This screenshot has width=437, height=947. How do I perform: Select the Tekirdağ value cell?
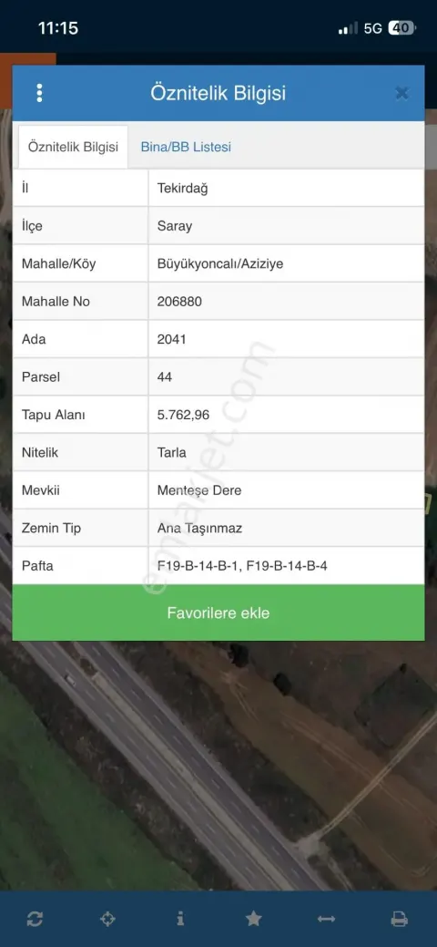(x=286, y=189)
